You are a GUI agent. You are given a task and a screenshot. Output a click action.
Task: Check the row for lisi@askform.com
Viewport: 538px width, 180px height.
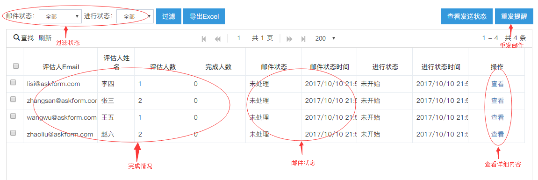click(13, 82)
